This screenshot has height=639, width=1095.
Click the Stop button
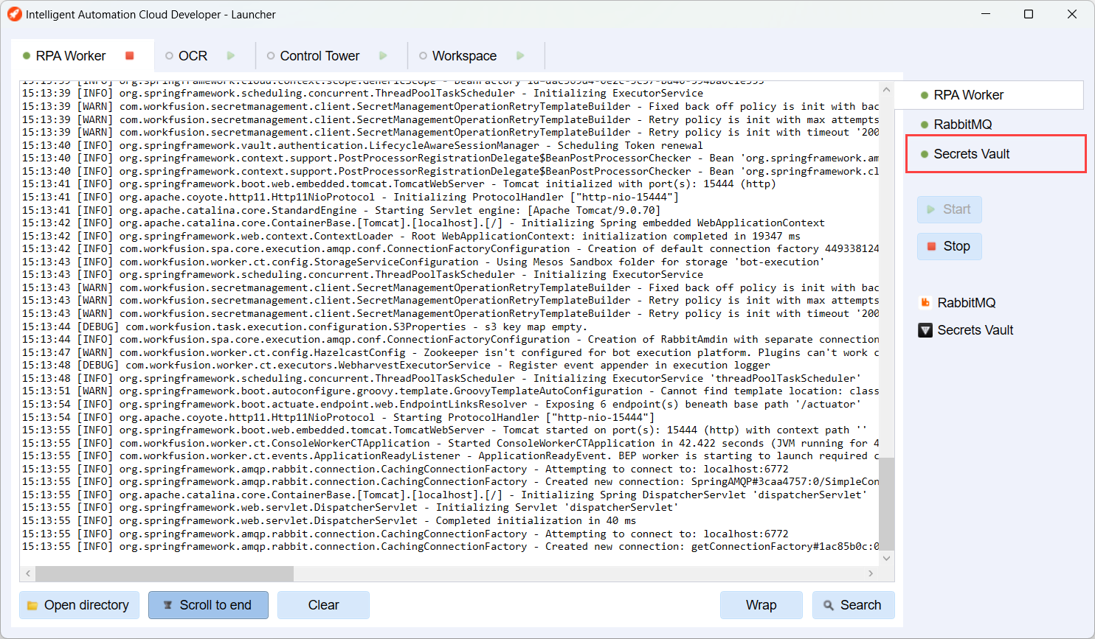coord(950,246)
